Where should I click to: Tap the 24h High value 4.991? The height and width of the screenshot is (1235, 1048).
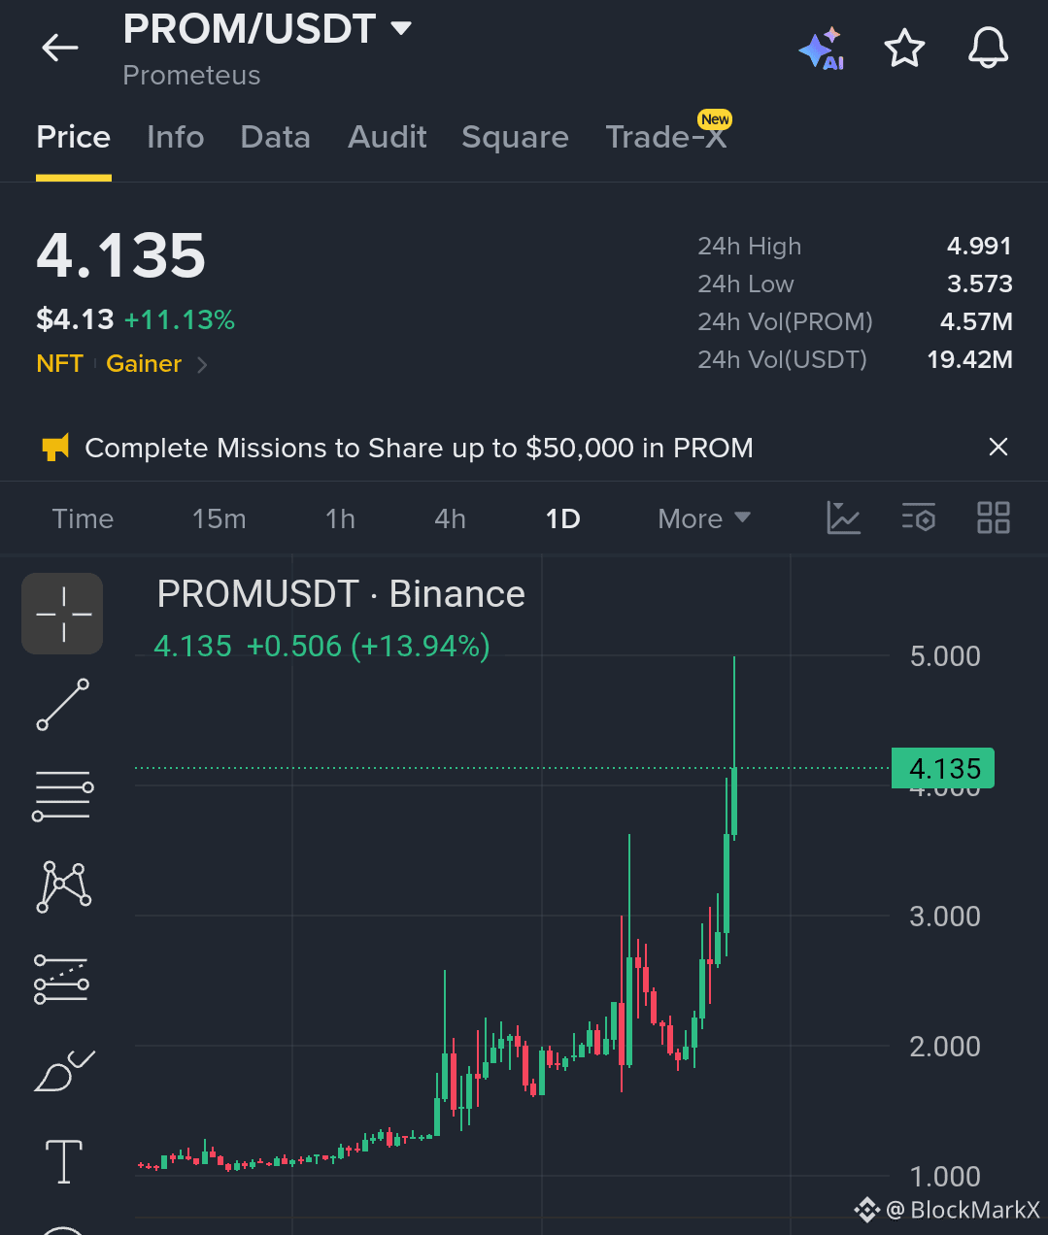979,246
